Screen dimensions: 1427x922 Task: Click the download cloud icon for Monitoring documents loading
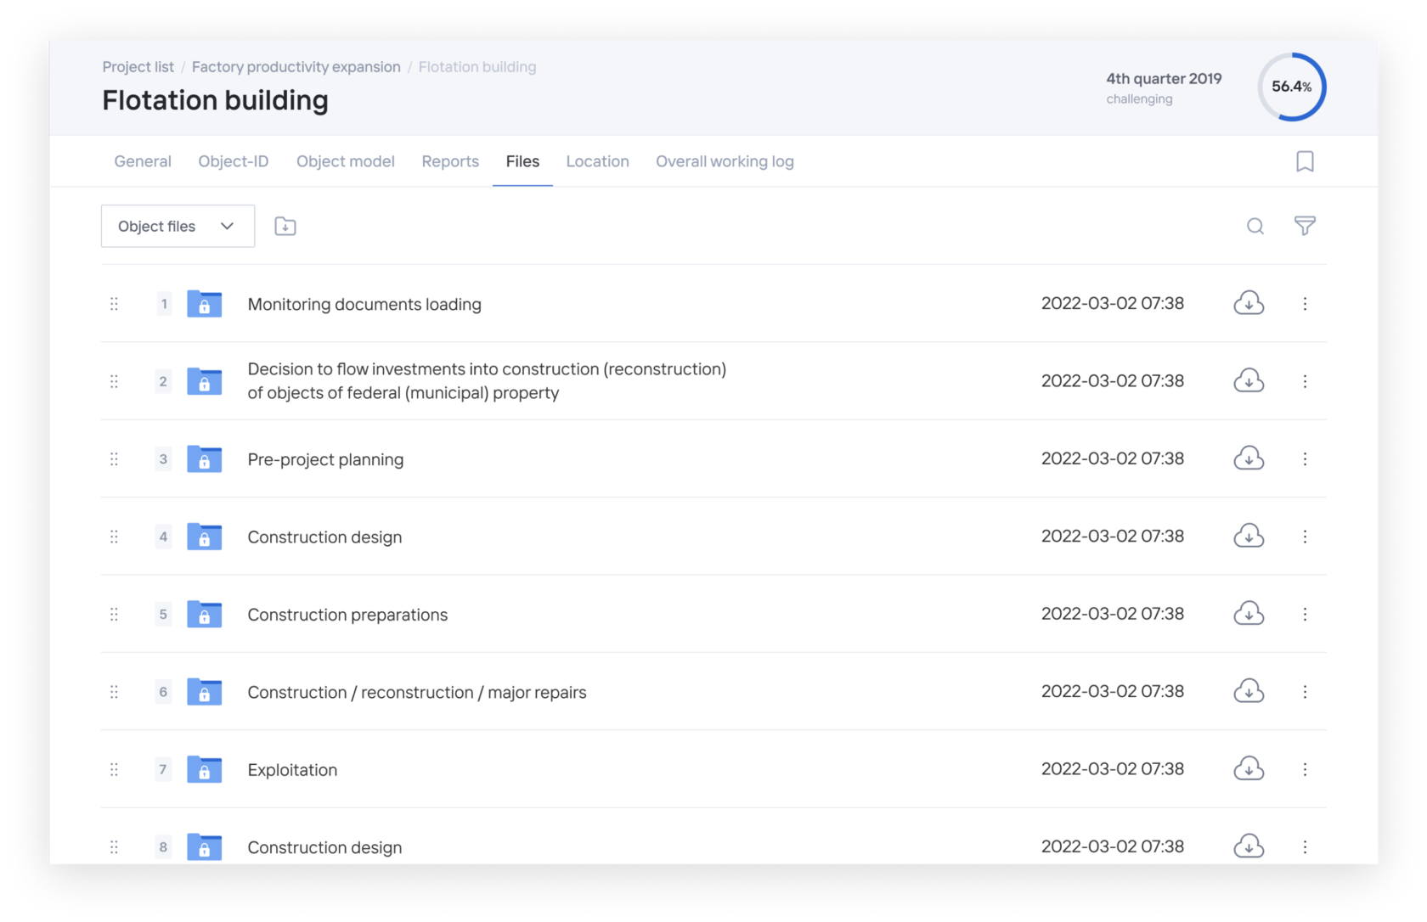pos(1248,303)
